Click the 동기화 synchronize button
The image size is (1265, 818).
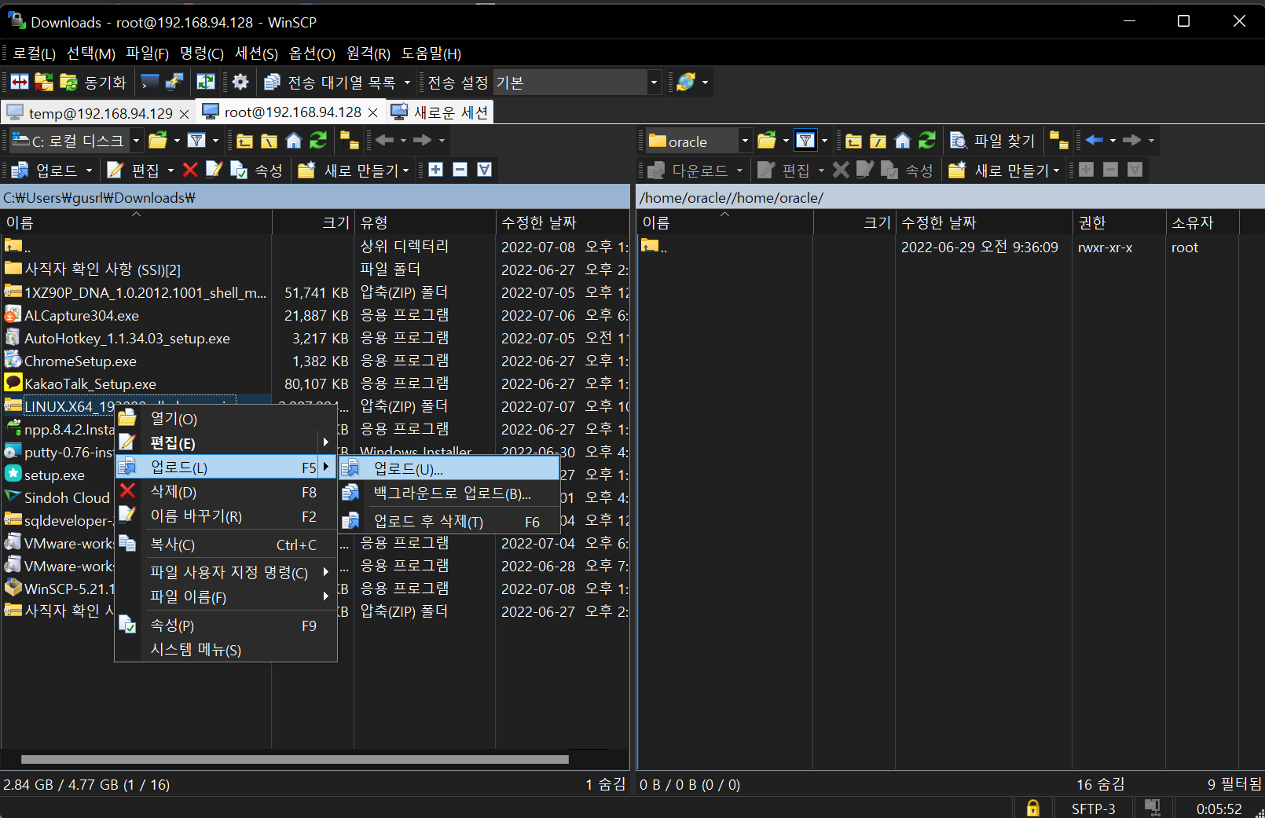click(x=93, y=83)
